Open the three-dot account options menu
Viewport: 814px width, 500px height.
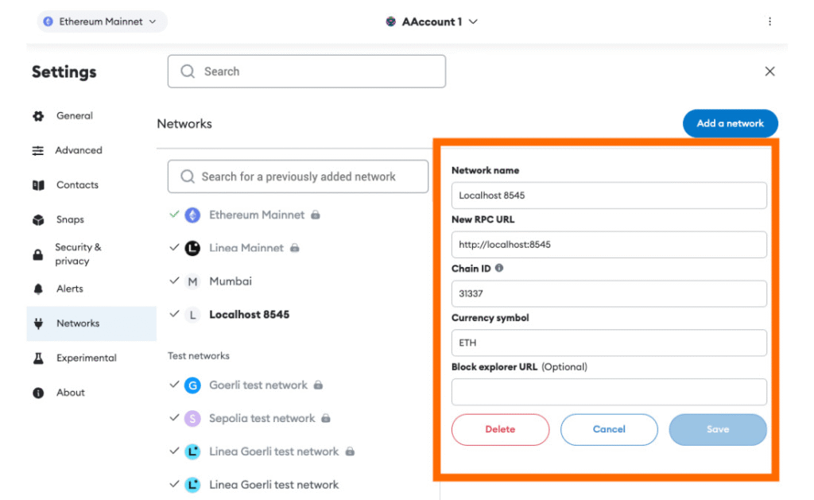pos(769,21)
